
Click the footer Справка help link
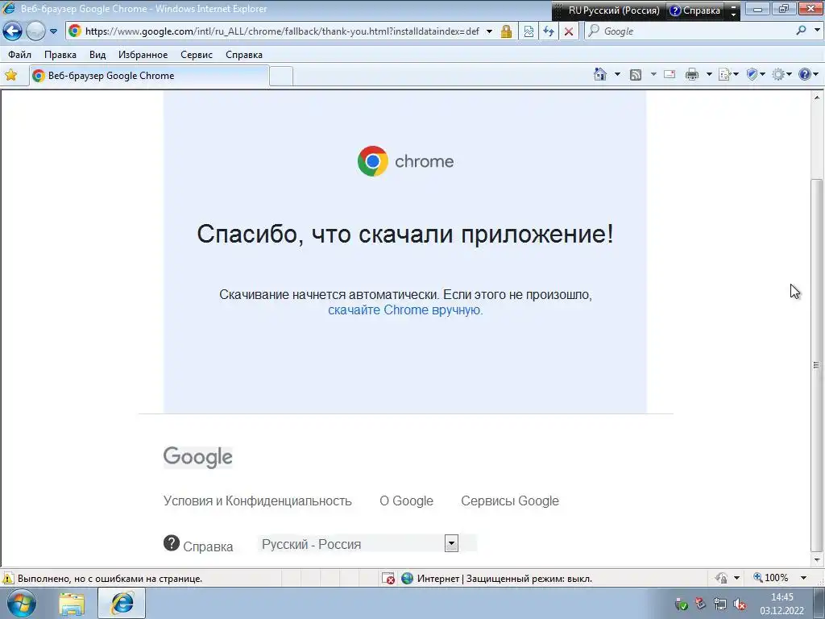198,545
